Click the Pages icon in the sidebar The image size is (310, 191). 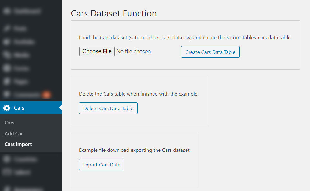pos(7,82)
